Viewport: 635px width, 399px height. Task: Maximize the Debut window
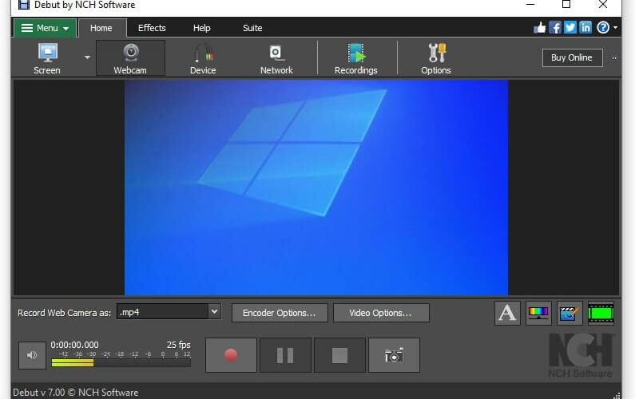point(566,5)
